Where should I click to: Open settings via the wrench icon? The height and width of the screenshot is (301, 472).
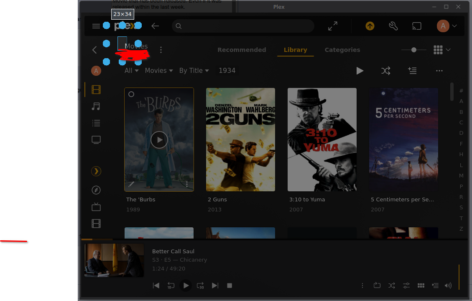[393, 26]
